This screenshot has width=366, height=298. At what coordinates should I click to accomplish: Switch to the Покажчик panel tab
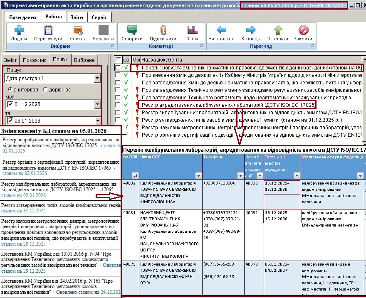click(x=35, y=60)
